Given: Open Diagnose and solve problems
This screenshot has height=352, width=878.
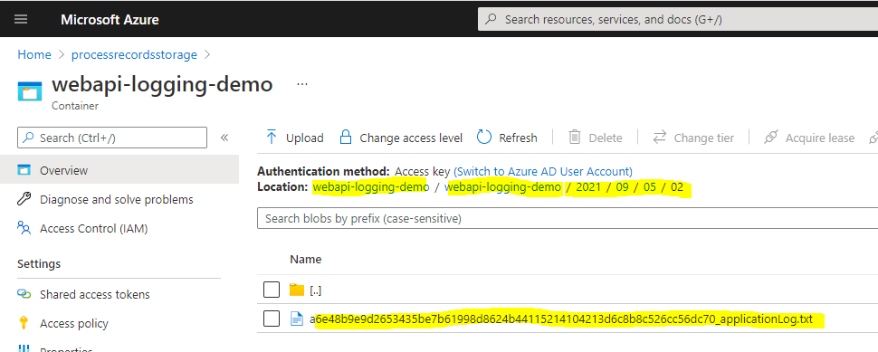Looking at the screenshot, I should [117, 199].
